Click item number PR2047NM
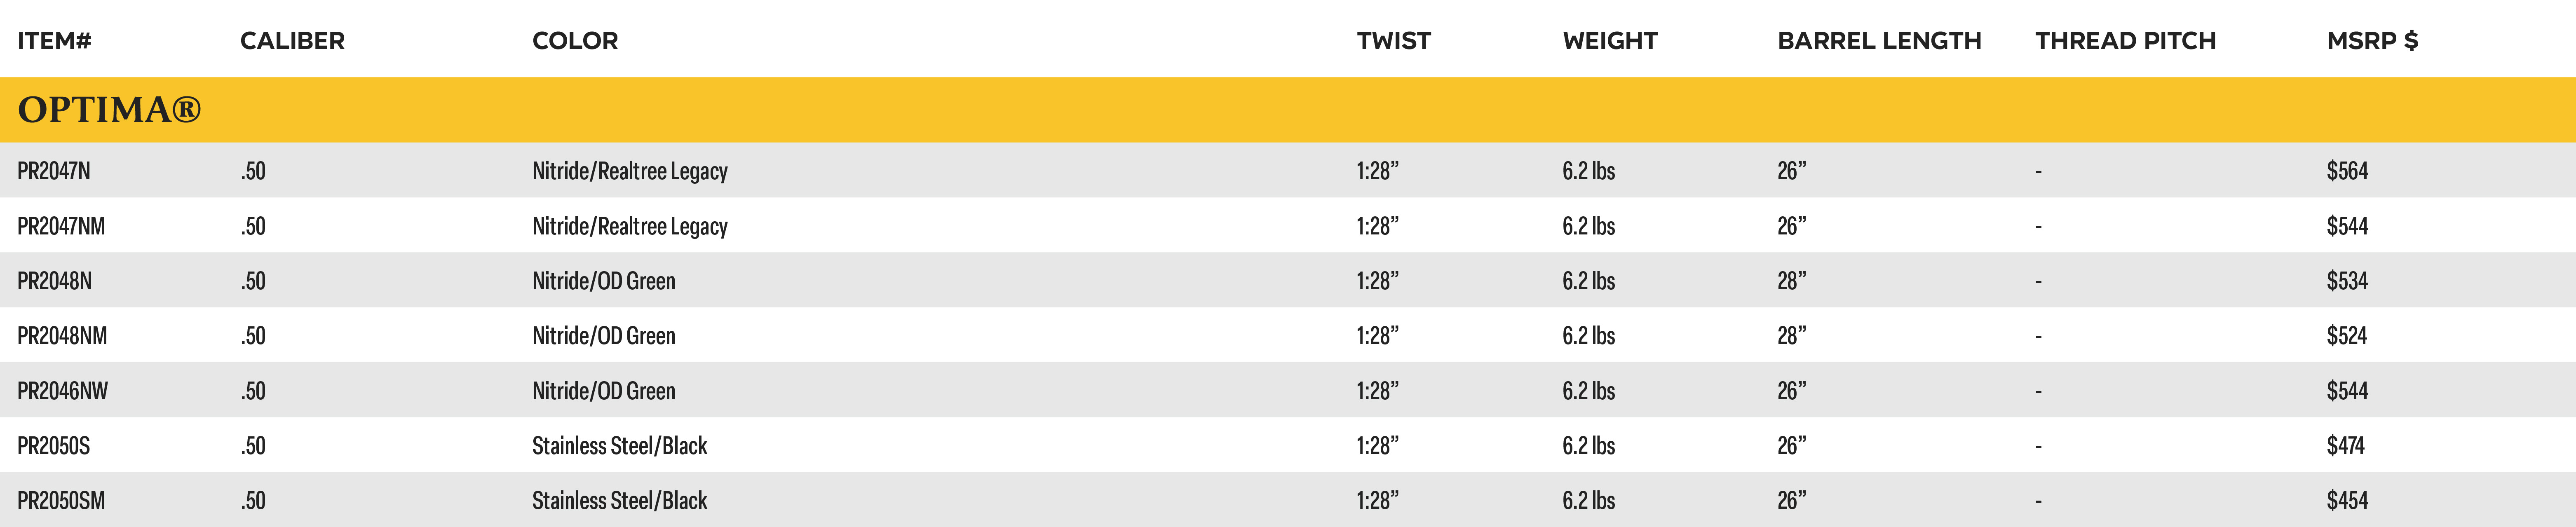This screenshot has height=527, width=2576. point(61,226)
